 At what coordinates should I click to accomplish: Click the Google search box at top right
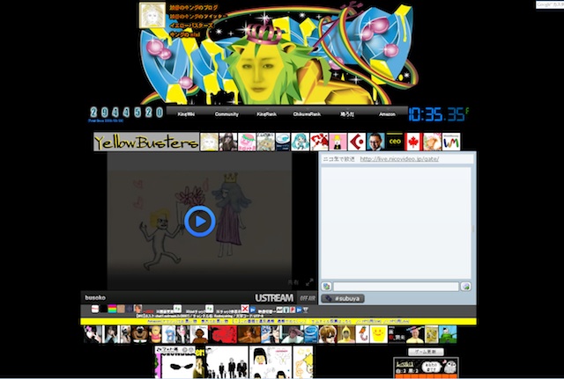(548, 4)
